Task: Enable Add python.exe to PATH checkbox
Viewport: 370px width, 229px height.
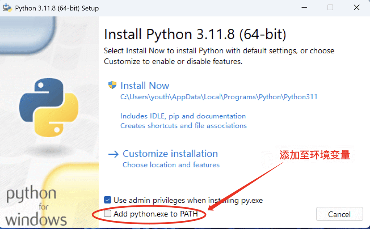Action: tap(107, 214)
